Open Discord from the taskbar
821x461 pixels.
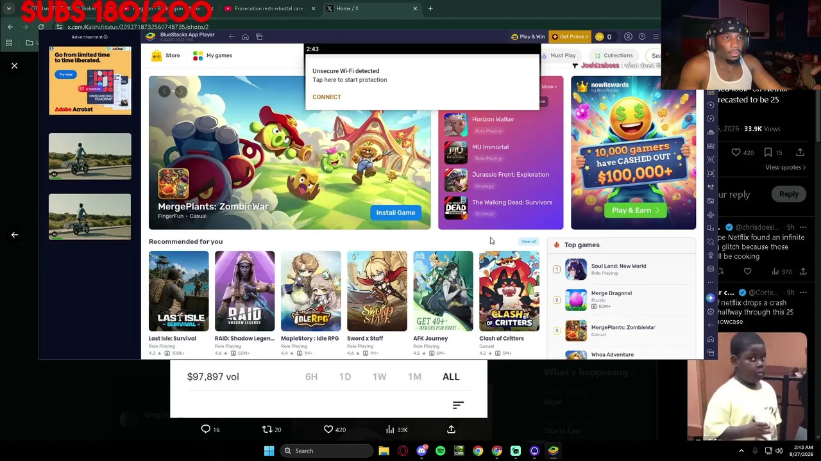[x=421, y=451]
